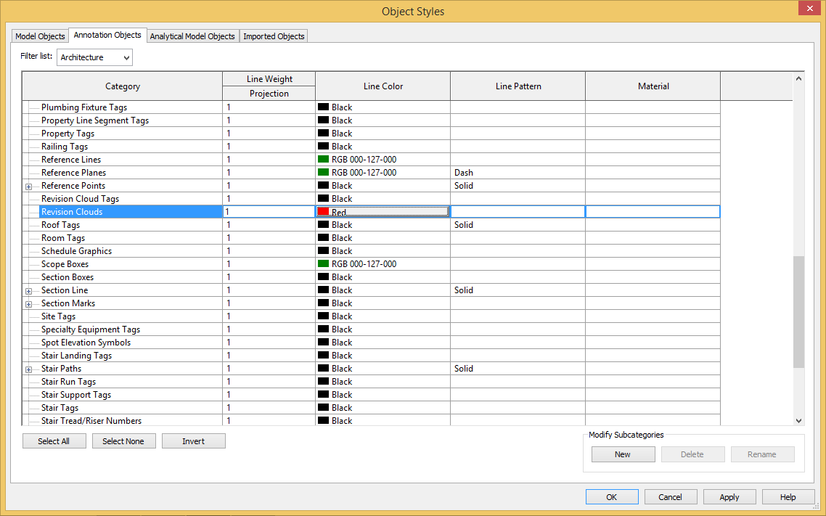826x516 pixels.
Task: Click scrollbar down arrow of category table
Action: pos(798,421)
